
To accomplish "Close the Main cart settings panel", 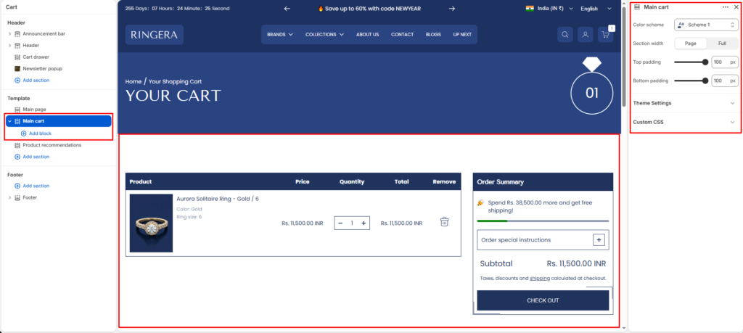I will [736, 7].
